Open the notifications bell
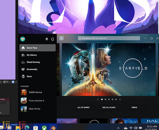The width and height of the screenshot is (159, 130). click(53, 39)
